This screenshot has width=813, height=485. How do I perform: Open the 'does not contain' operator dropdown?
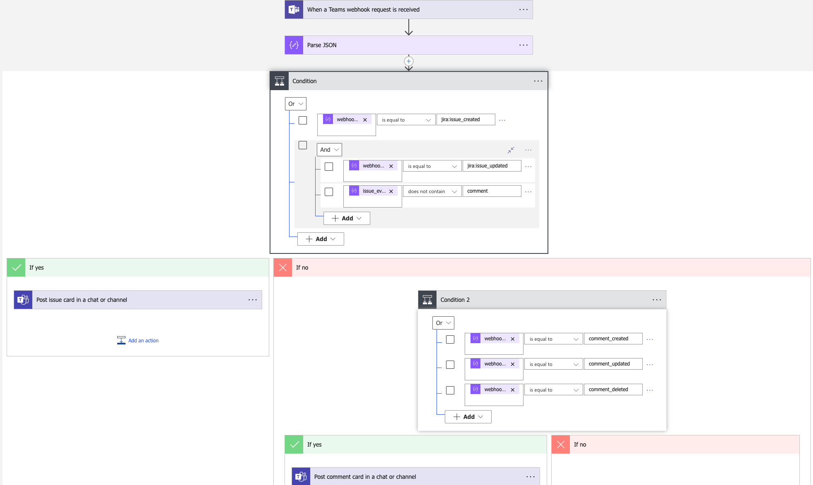click(432, 191)
